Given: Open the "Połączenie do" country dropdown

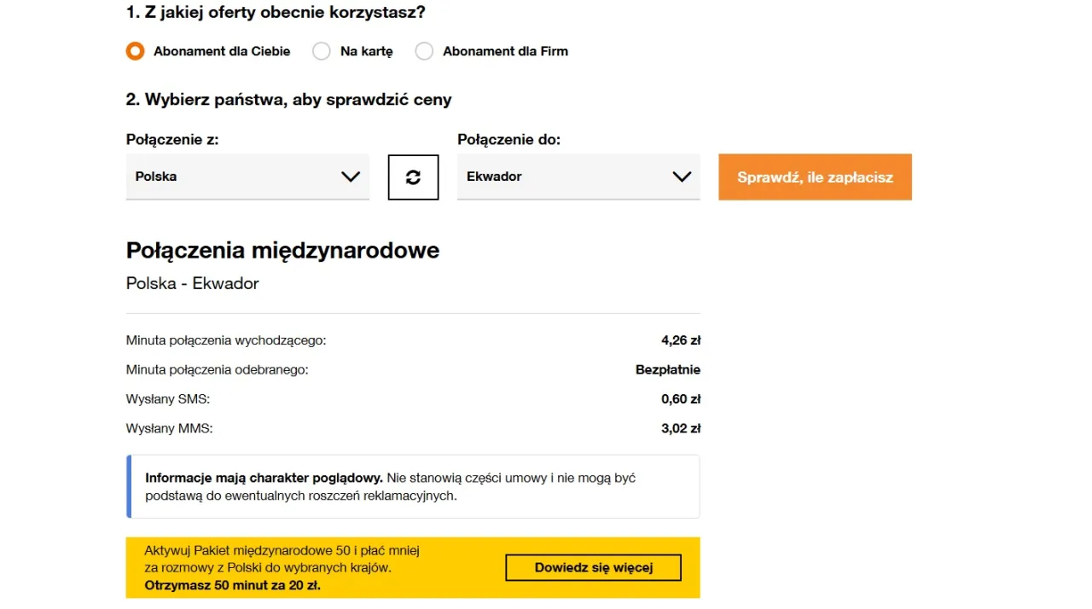Looking at the screenshot, I should [x=578, y=177].
